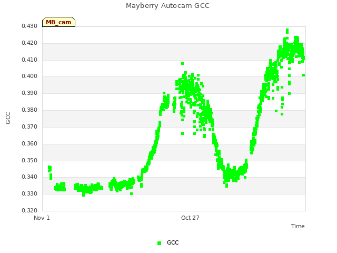
Task: Click the 0.380 y-axis value
Action: point(29,110)
